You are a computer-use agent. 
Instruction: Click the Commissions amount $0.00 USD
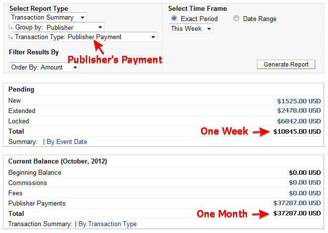[305, 183]
